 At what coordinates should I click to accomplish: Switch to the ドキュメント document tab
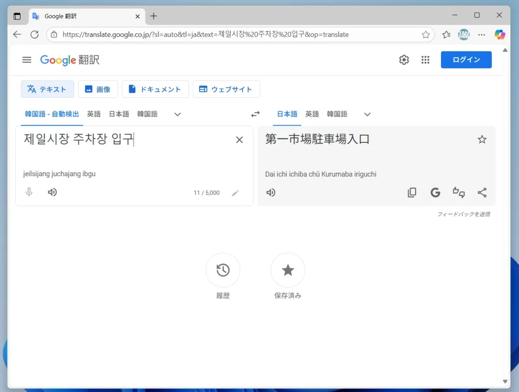click(155, 89)
